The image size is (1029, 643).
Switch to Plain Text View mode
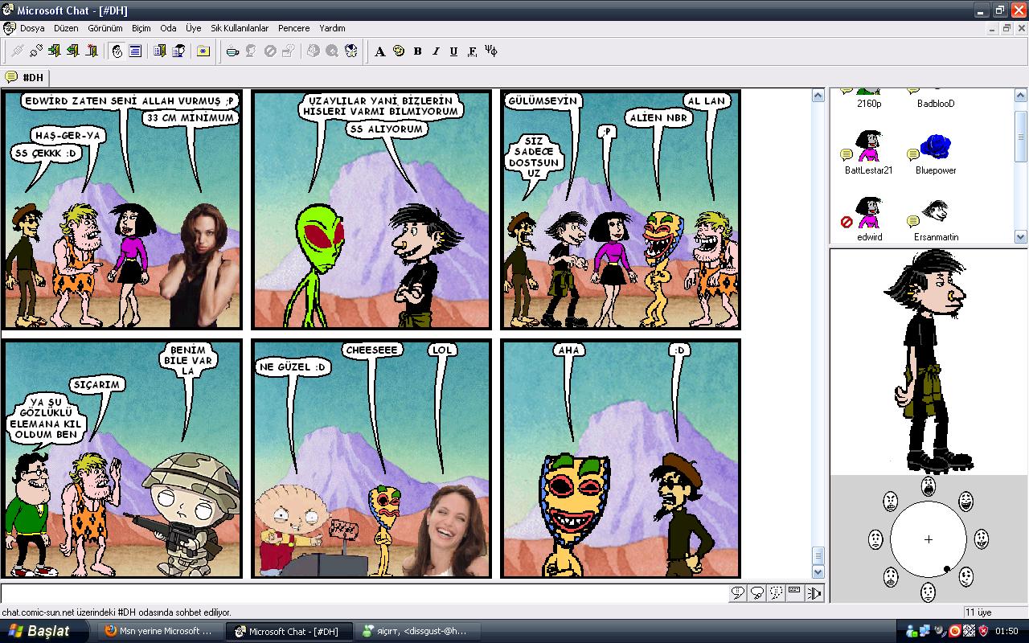(135, 51)
